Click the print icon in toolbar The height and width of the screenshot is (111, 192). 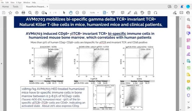23,13
